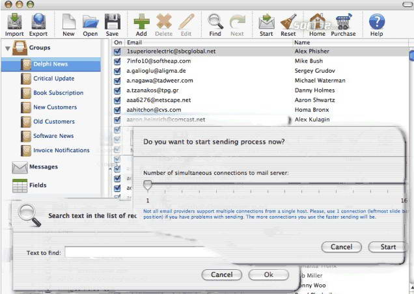
Task: Click the Purchase cart icon
Action: pos(343,21)
